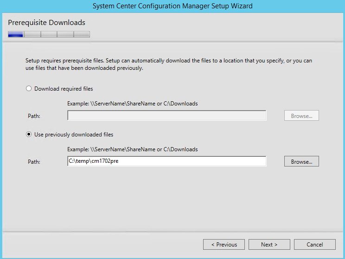
Task: Click the System Center Configuration Manager Setup Wizard title
Action: pyautogui.click(x=172, y=6)
